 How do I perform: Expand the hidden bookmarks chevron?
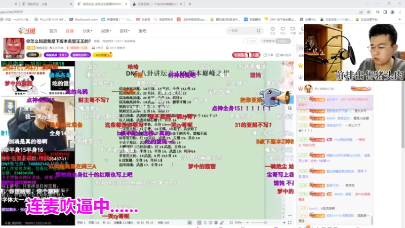pyautogui.click(x=399, y=19)
